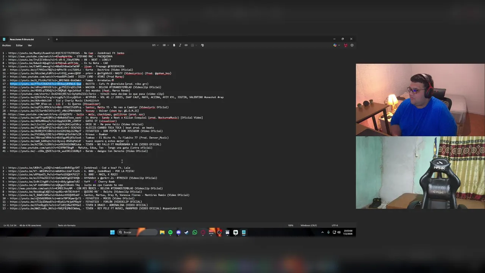Open Steam from the taskbar
Viewport: 485px width, 273px height.
point(186,232)
